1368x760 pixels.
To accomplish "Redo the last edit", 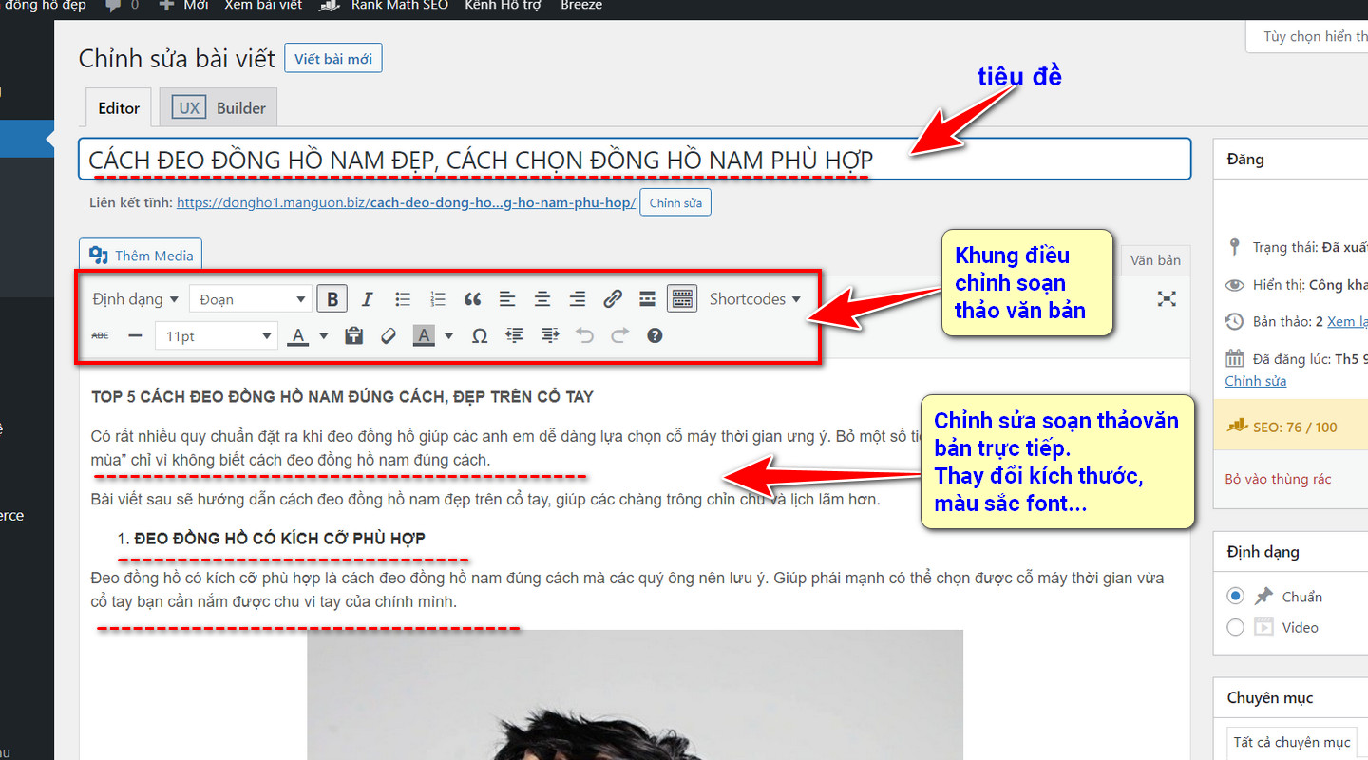I will pos(619,335).
